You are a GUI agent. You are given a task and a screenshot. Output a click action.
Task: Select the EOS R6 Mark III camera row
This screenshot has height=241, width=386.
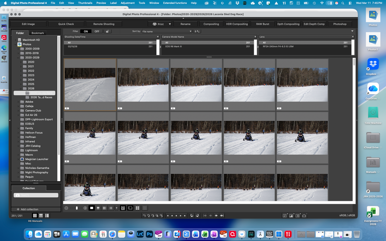(208, 46)
